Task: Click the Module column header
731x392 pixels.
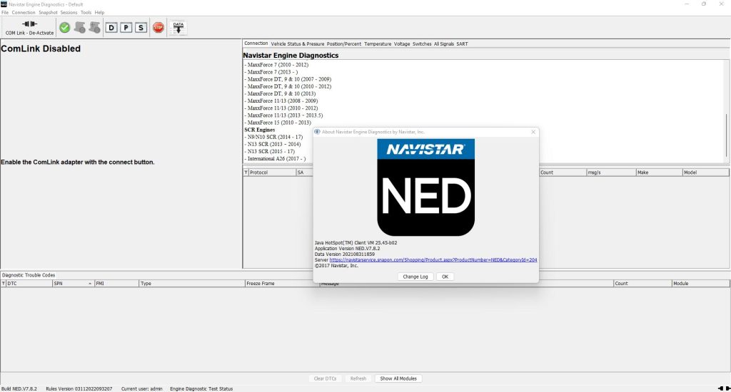Action: [700, 283]
